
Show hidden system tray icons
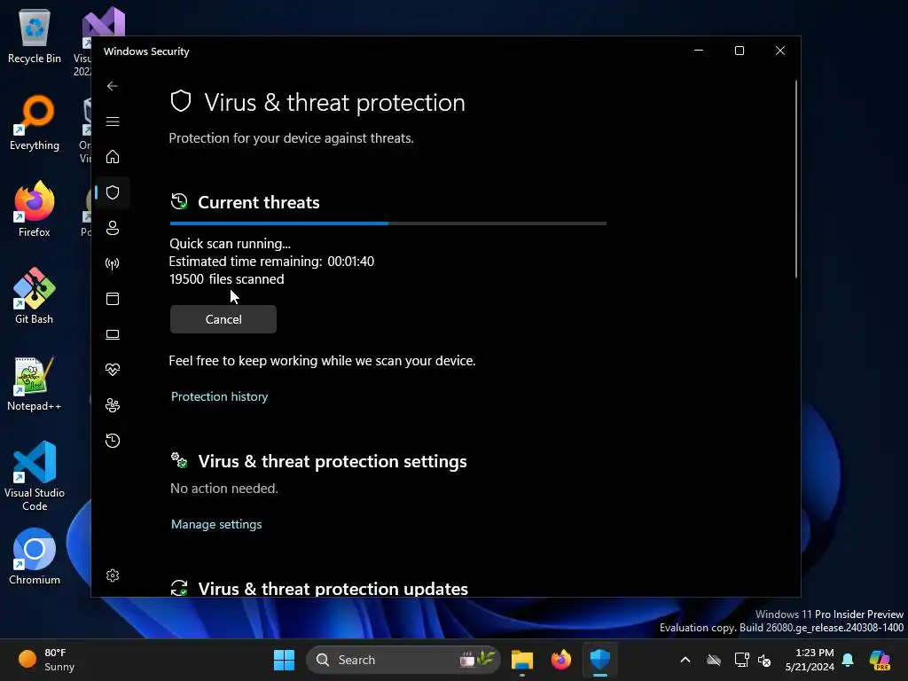click(x=685, y=660)
